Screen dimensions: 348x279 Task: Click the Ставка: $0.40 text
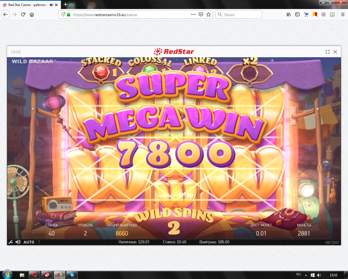pyautogui.click(x=175, y=242)
